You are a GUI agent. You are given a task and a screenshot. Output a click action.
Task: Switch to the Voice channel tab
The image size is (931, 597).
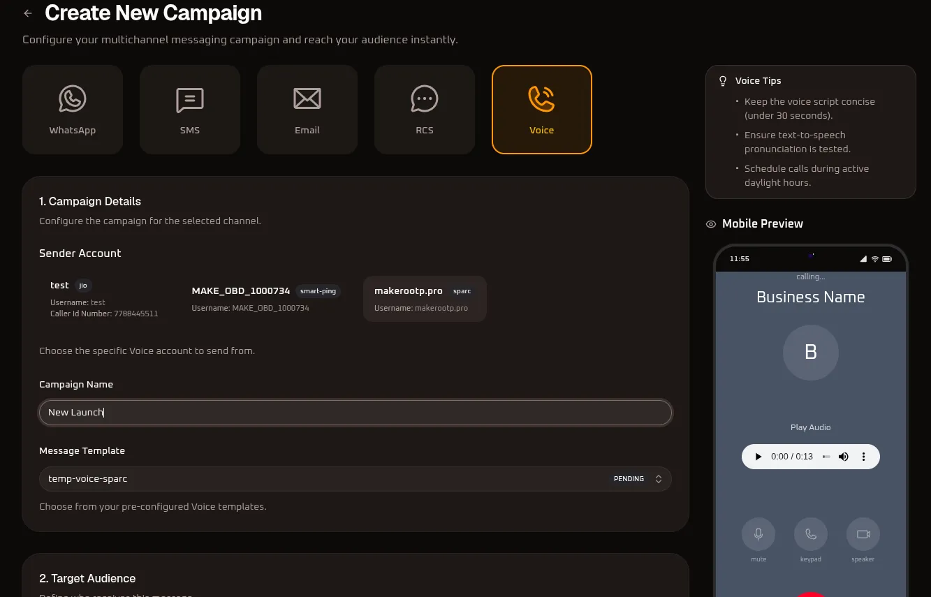point(542,110)
